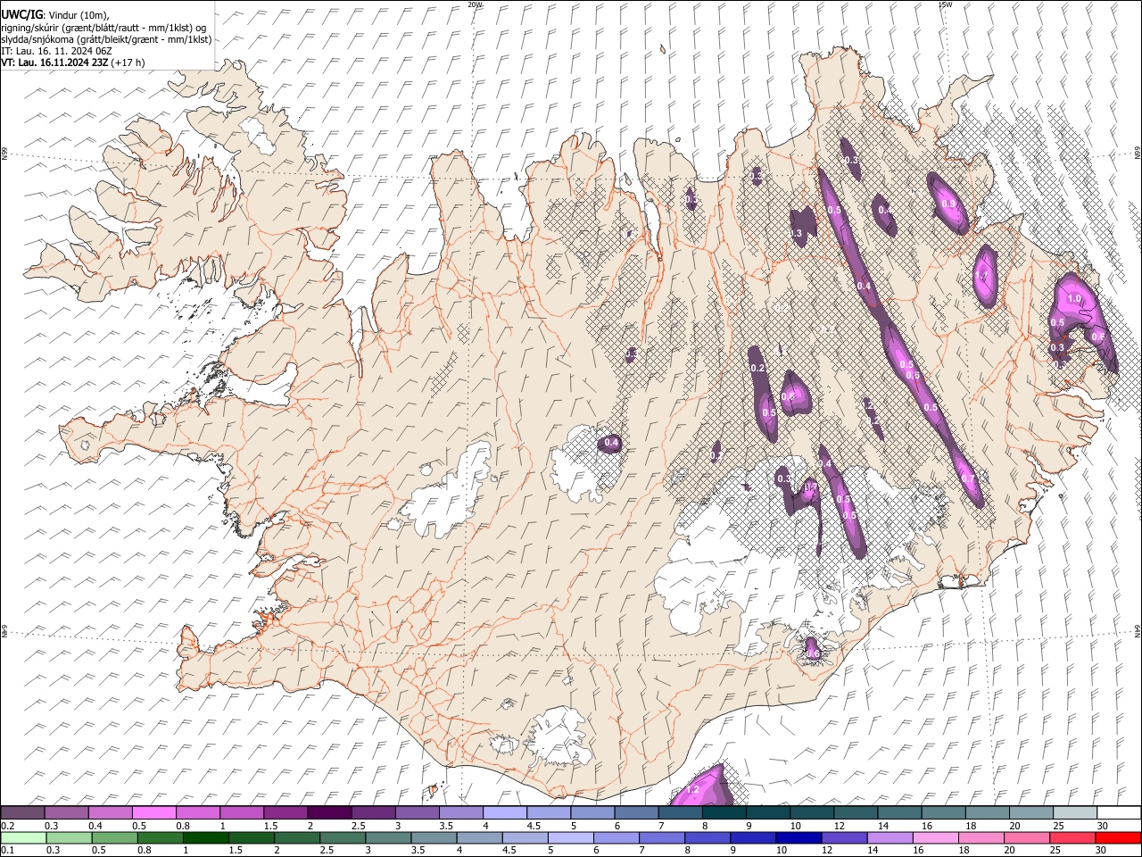Click the 'slydda/snjókoma' legend description line
This screenshot has width=1142, height=857.
pyautogui.click(x=106, y=39)
